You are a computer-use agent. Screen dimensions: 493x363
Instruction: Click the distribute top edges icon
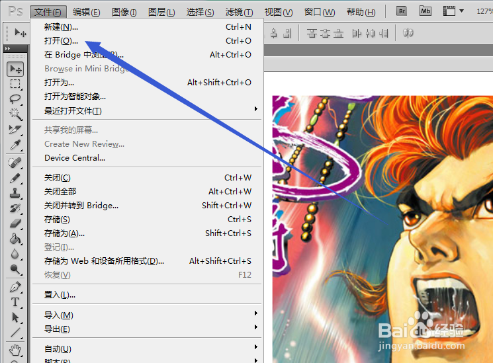click(x=312, y=33)
